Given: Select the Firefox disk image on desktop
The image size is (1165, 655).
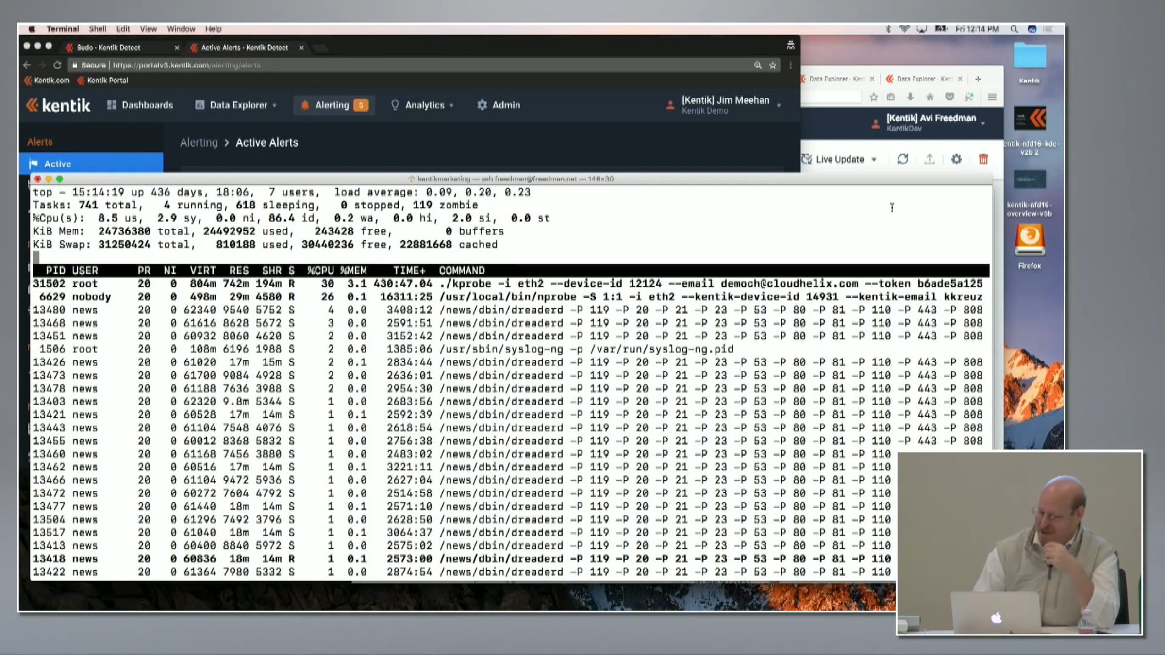Looking at the screenshot, I should point(1030,247).
